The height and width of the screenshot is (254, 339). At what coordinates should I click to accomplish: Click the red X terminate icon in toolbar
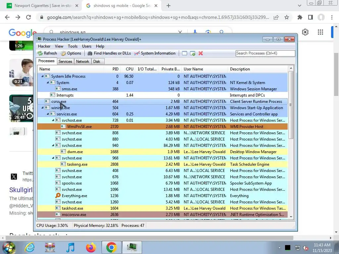click(201, 53)
